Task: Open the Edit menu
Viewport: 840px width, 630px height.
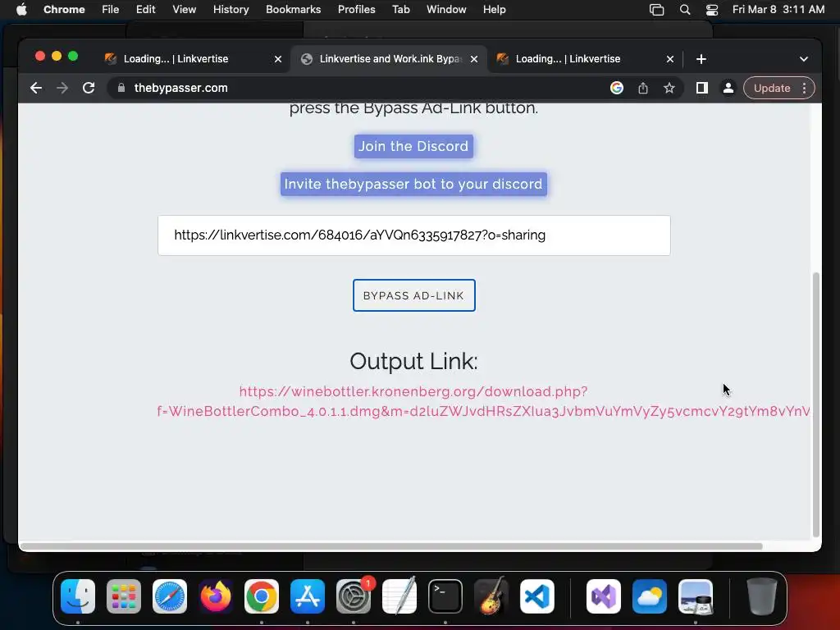Action: click(145, 10)
